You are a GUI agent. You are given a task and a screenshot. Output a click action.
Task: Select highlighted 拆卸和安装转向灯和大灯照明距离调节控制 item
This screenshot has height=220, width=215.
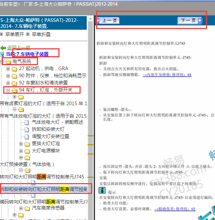pyautogui.click(x=44, y=189)
